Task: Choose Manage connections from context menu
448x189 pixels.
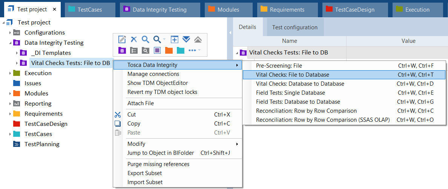Action: point(153,74)
